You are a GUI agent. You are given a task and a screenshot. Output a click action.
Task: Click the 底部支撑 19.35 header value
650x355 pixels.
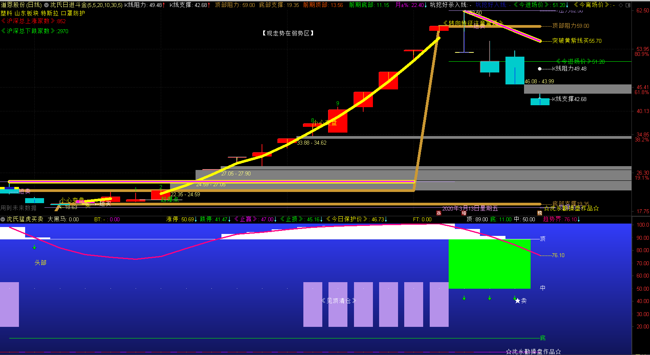[279, 5]
